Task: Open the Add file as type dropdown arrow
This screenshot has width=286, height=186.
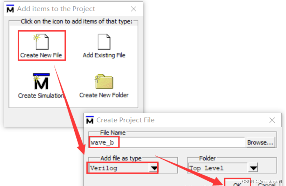Action: pyautogui.click(x=153, y=168)
